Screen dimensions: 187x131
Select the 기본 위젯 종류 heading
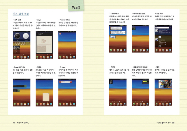[21, 14]
